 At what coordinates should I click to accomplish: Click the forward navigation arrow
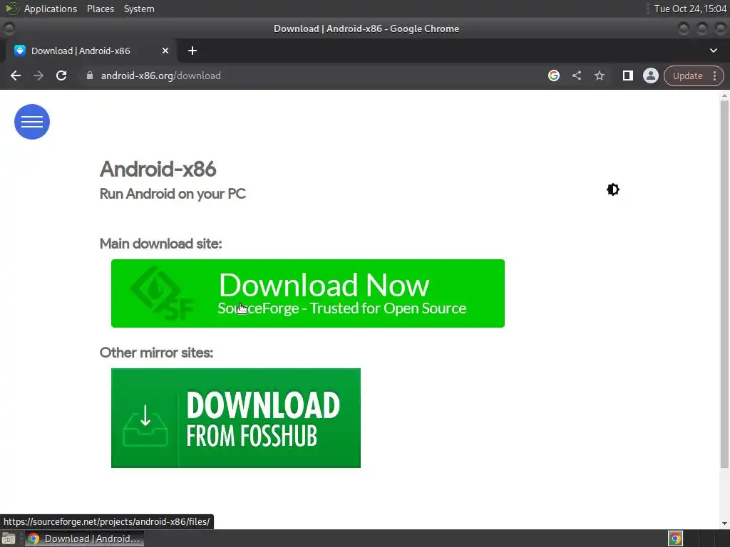pyautogui.click(x=38, y=75)
